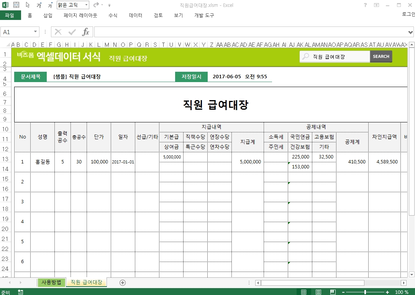The width and height of the screenshot is (415, 295).
Task: Click the 100 % zoom level
Action: tap(402, 292)
